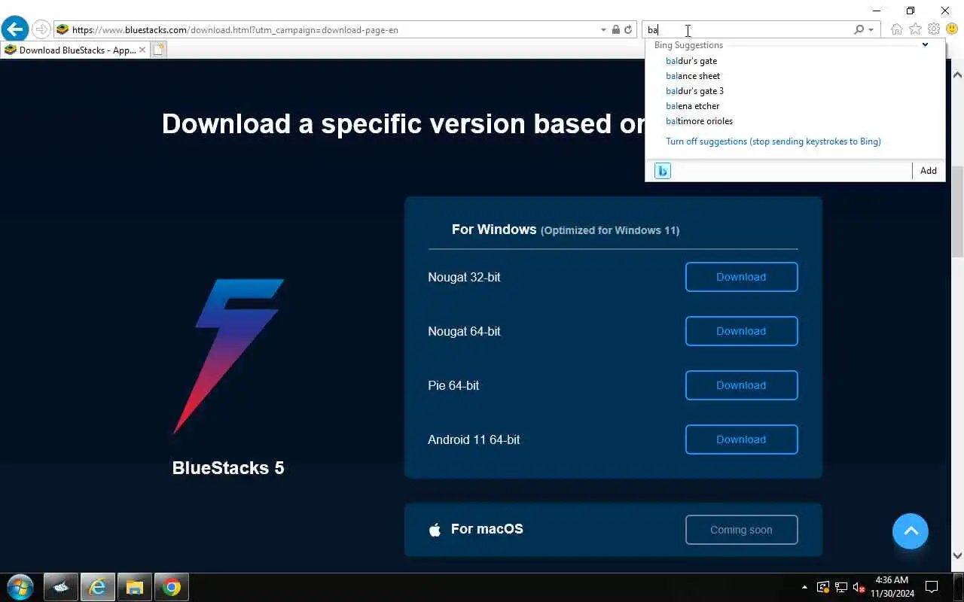Open the Windows Start button
The width and height of the screenshot is (964, 602).
20,587
